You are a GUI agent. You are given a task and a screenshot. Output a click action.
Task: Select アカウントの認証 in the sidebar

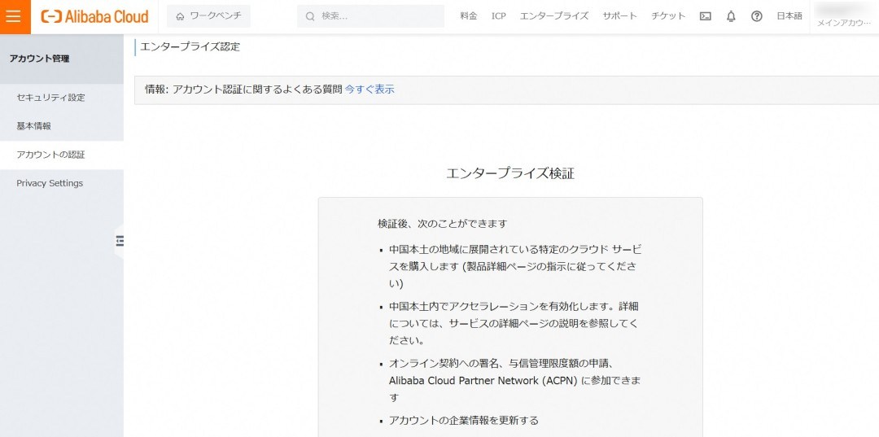62,155
